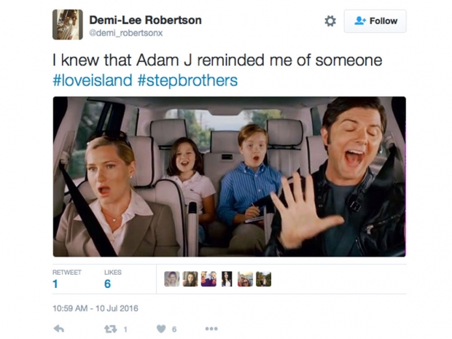This screenshot has width=452, height=339.
Task: Click the last liker avatar
Action: click(263, 279)
